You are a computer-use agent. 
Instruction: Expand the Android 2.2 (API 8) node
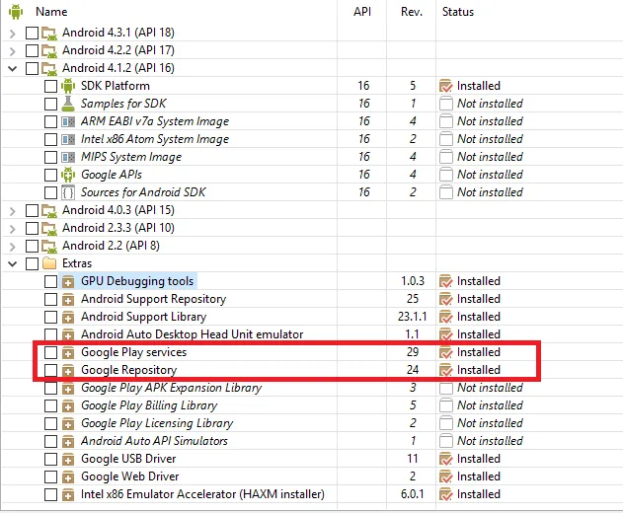13,247
